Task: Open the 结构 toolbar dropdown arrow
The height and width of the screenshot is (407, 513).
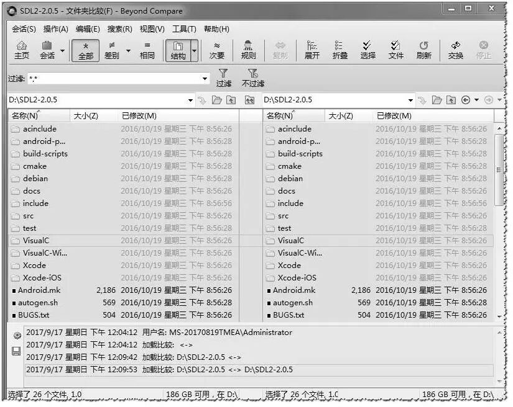Action: pyautogui.click(x=195, y=51)
